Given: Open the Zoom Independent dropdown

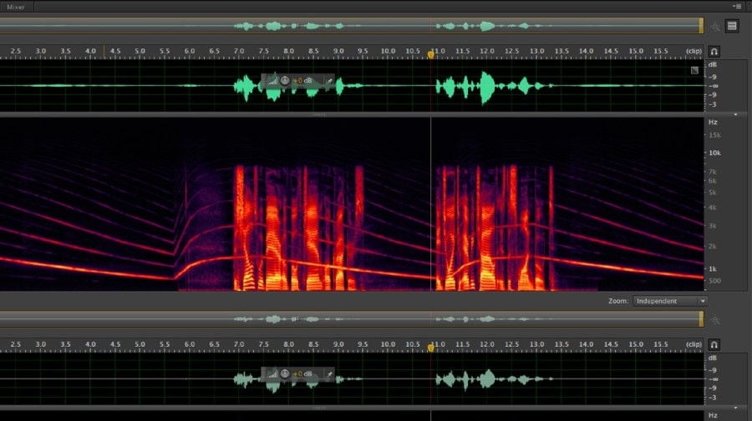Looking at the screenshot, I should click(x=669, y=301).
